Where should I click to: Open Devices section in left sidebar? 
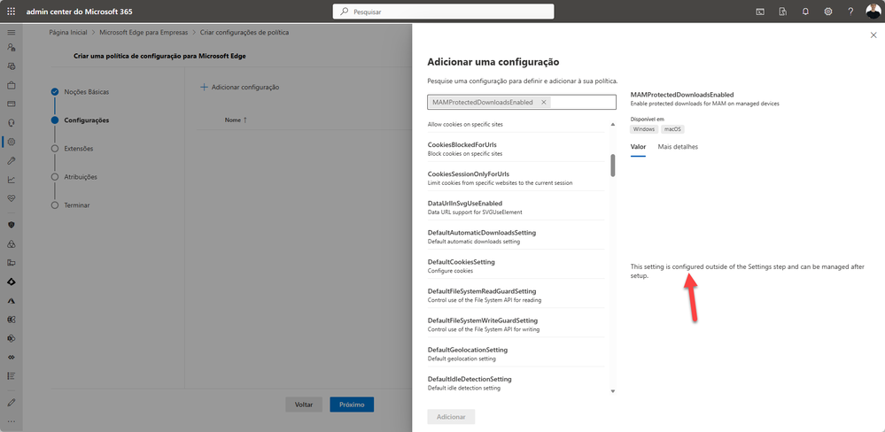(12, 66)
